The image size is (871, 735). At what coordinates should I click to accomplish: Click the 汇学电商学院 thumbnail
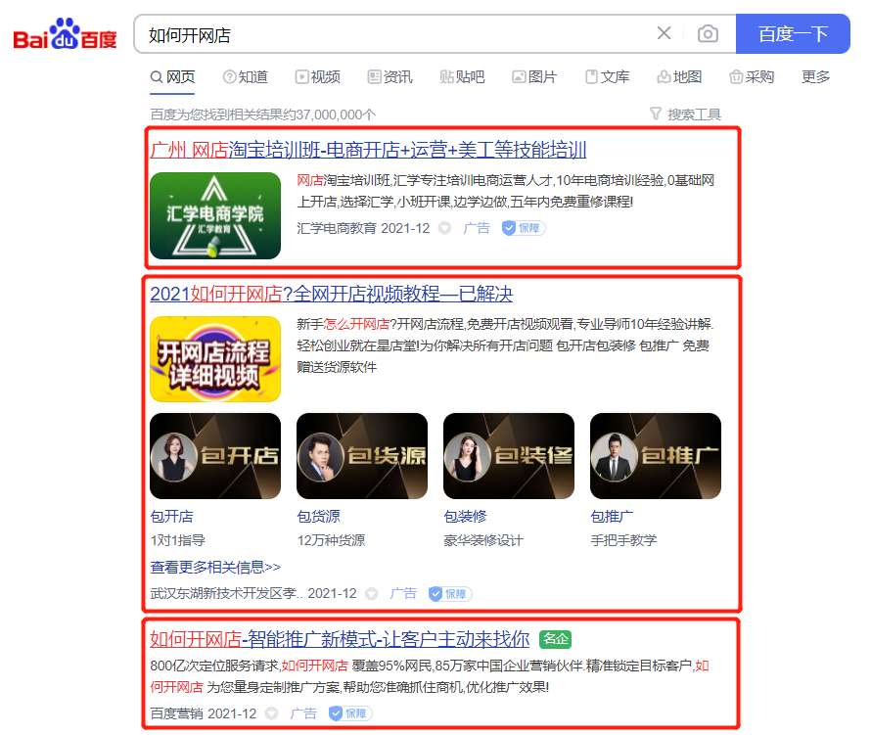click(x=215, y=215)
